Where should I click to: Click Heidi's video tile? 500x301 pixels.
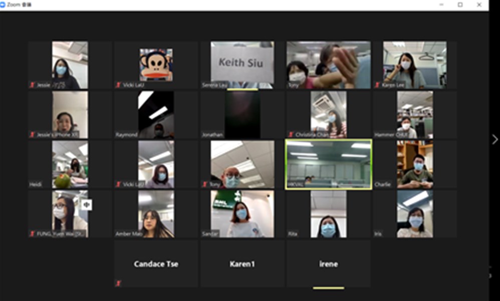[x=70, y=164]
